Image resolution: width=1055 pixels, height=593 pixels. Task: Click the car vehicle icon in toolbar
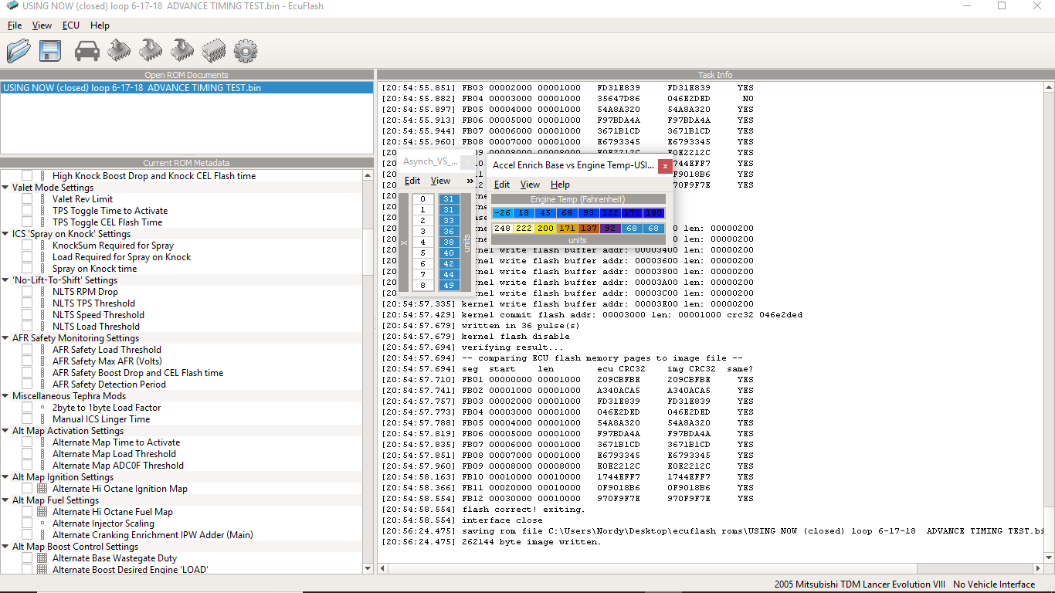[x=87, y=51]
